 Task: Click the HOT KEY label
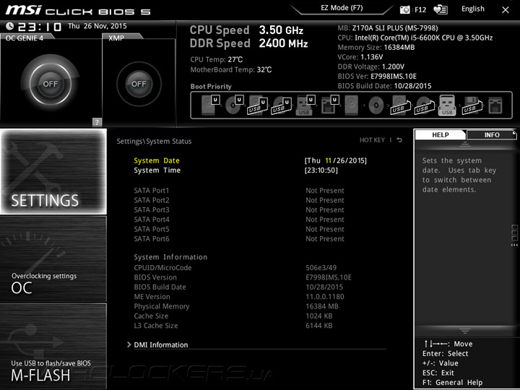[372, 140]
